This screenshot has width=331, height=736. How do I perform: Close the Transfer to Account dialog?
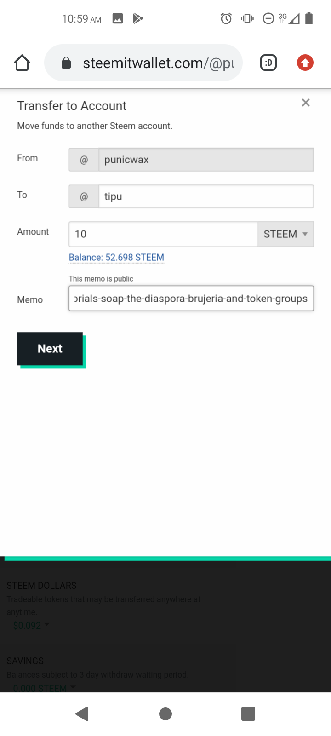click(306, 103)
